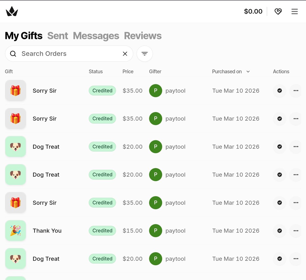Click the verified check in second Dog Treat row
Image resolution: width=306 pixels, height=280 pixels.
pos(279,175)
